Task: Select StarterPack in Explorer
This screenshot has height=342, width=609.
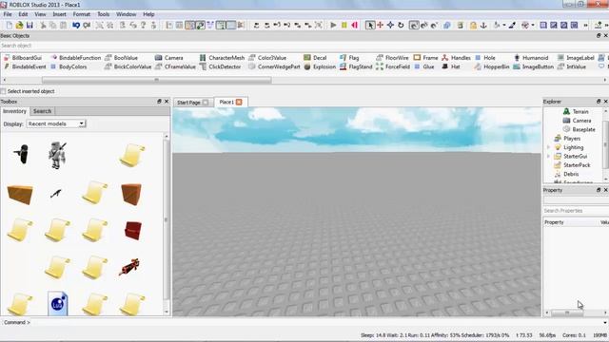Action: (572, 165)
